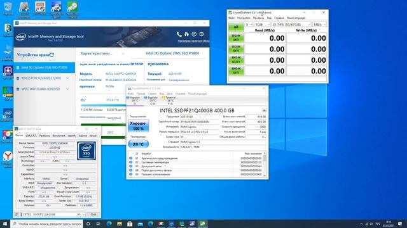Open Task View from the taskbar
407x228 pixels.
(99, 224)
